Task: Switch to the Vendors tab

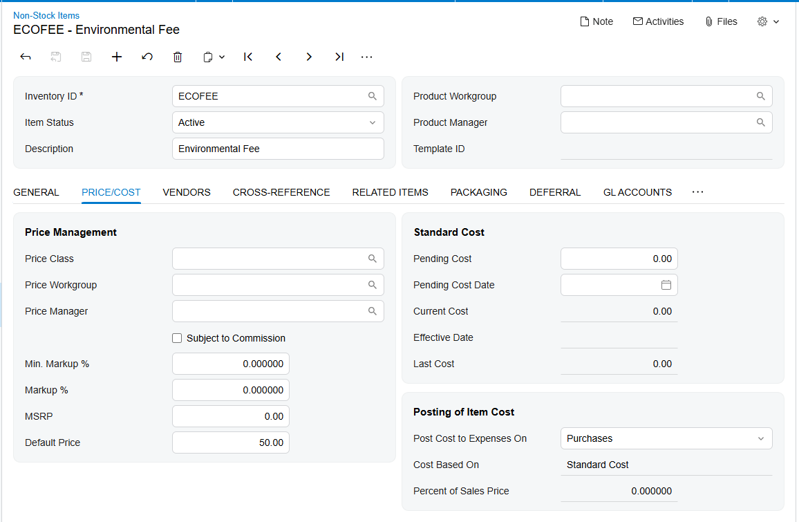Action: (x=187, y=192)
